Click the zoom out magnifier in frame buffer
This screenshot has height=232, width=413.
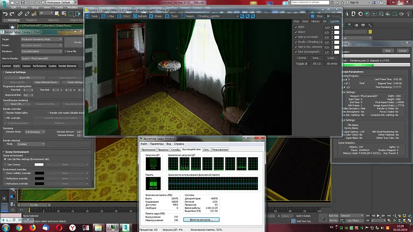tap(247, 16)
